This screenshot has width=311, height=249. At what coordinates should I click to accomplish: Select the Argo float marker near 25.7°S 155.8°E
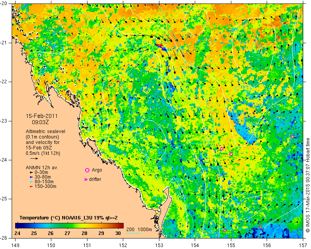tap(260, 227)
